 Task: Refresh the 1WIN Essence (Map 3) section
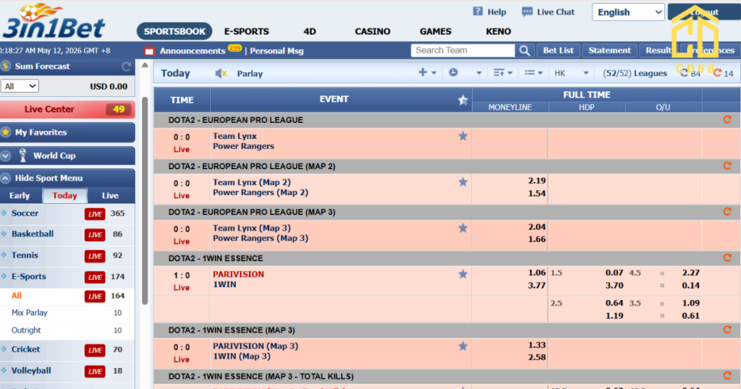[x=727, y=330]
